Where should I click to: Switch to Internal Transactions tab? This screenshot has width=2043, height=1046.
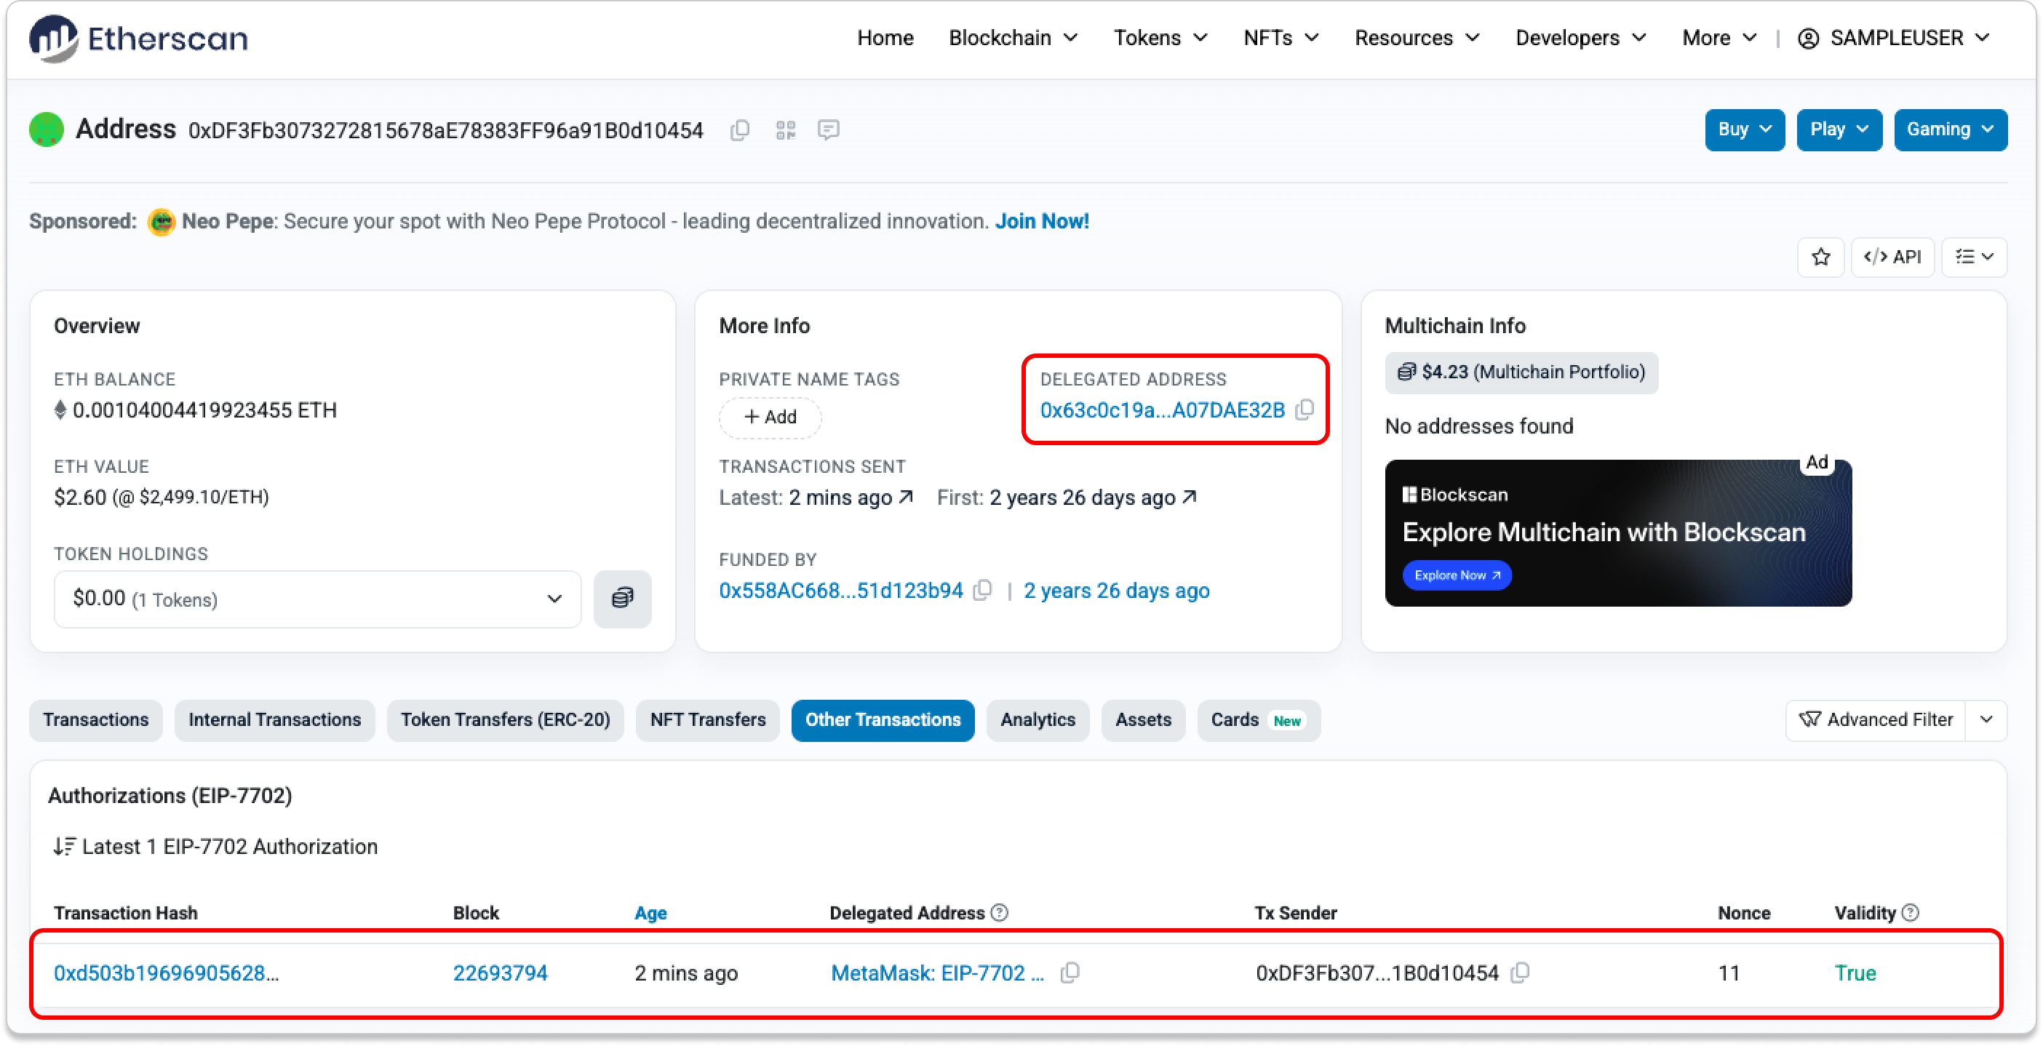274,719
